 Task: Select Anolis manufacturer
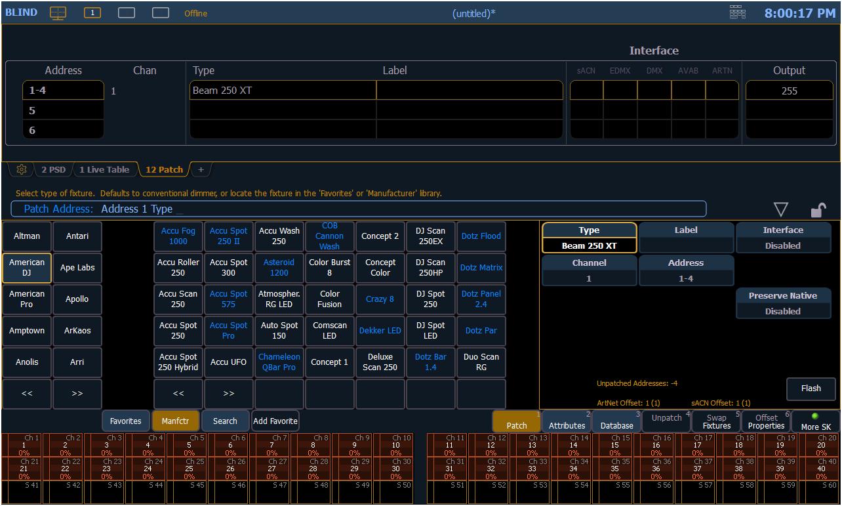(x=27, y=362)
